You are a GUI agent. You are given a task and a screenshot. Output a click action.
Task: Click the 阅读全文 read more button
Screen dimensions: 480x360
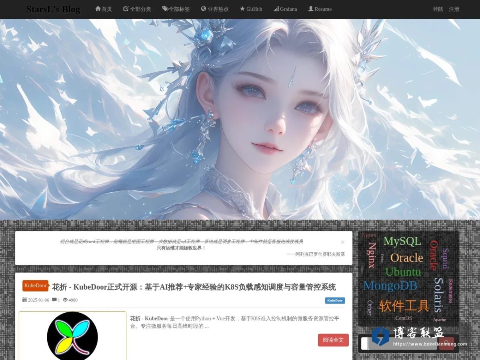tap(333, 340)
